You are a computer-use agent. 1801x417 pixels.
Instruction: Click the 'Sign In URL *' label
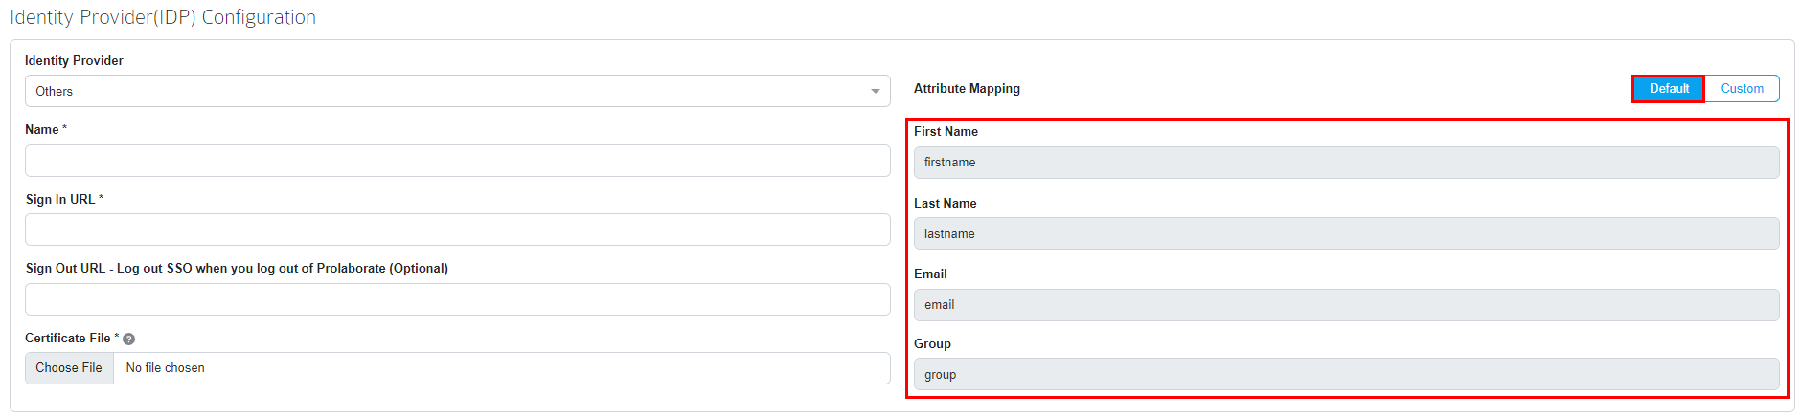(64, 199)
